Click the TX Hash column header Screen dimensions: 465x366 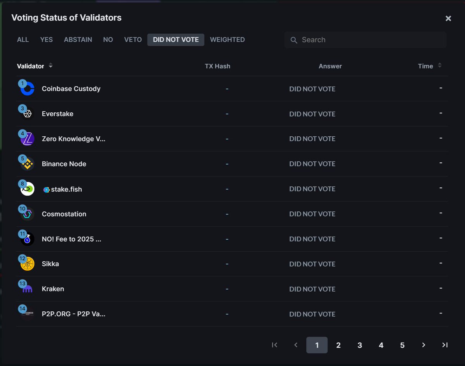coord(217,66)
